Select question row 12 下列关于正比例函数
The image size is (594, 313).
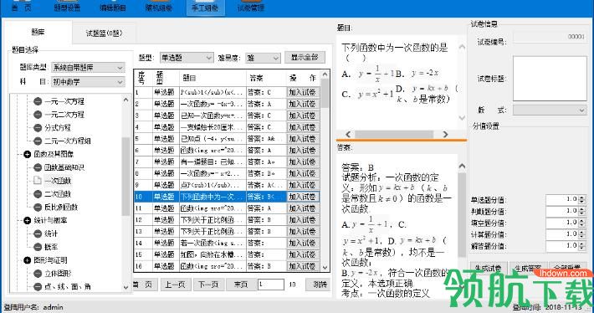point(228,220)
